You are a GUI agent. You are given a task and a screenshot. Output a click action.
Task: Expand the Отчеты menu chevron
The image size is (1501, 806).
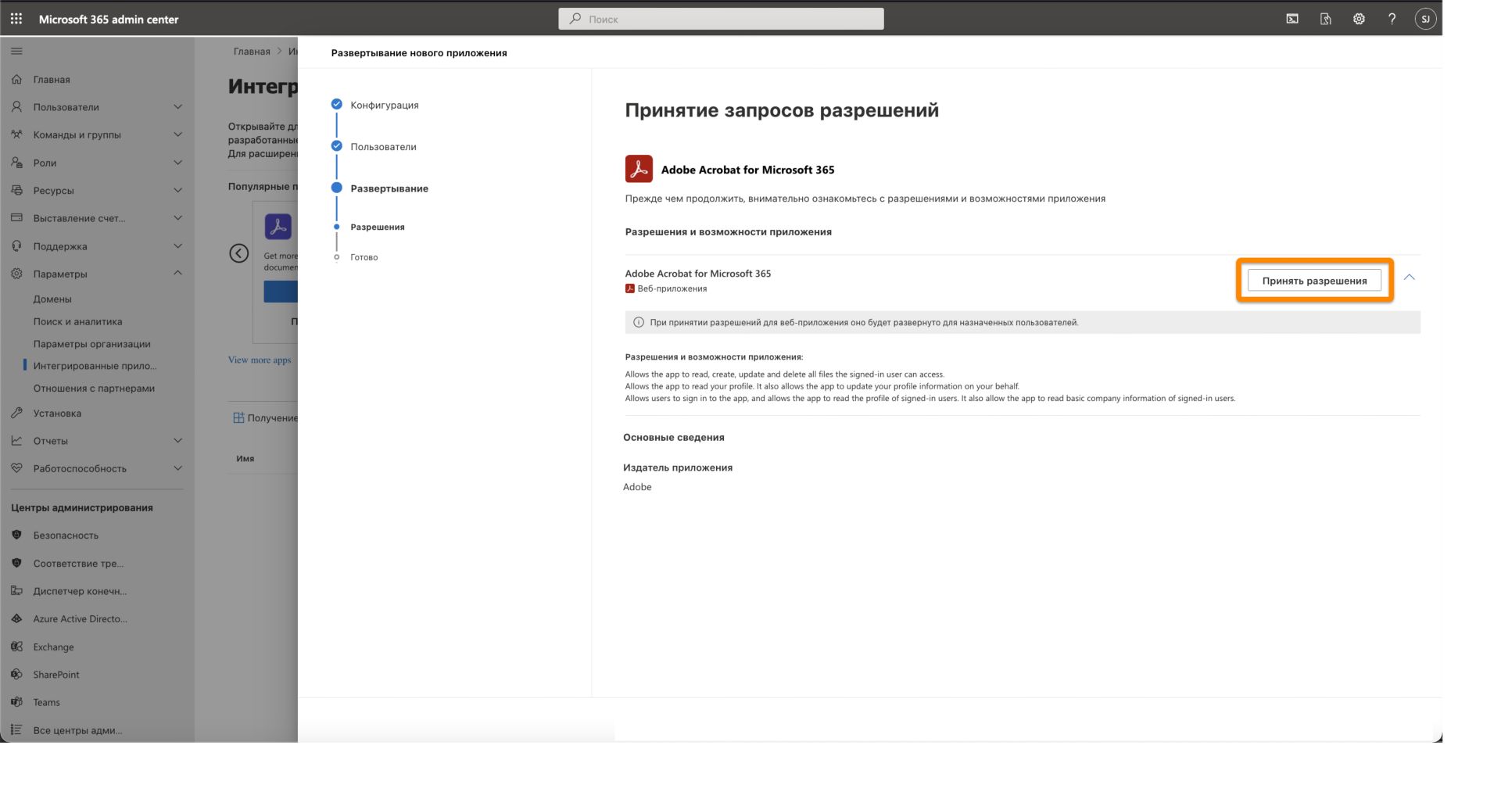(x=177, y=441)
